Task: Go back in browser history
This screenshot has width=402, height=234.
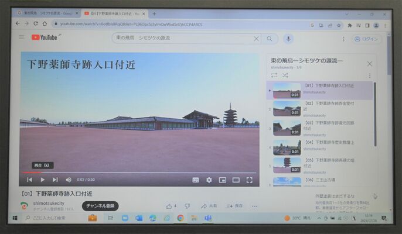Action: [18, 23]
